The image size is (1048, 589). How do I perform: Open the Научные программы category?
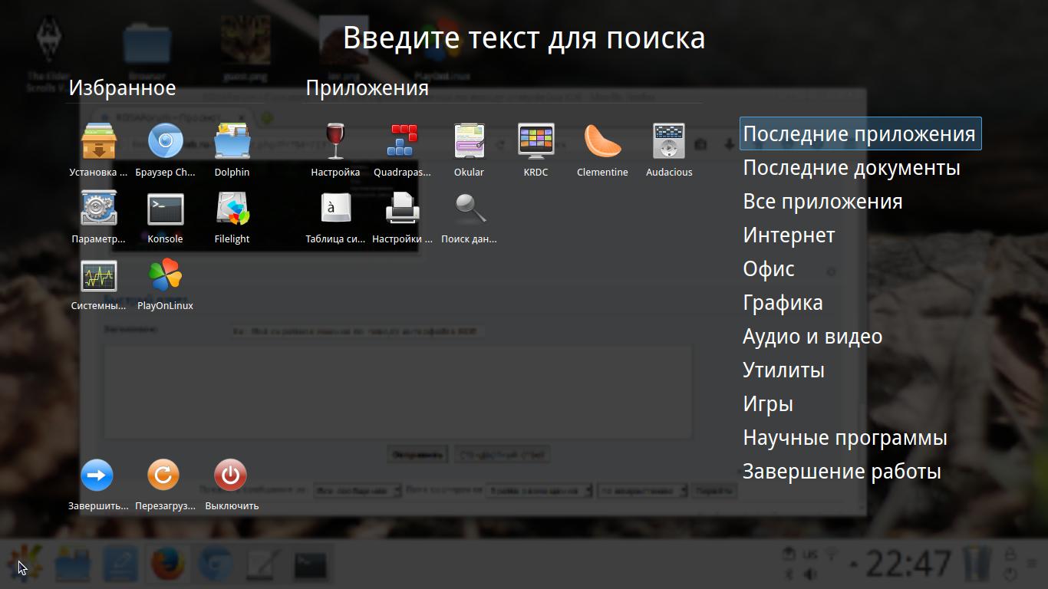845,438
